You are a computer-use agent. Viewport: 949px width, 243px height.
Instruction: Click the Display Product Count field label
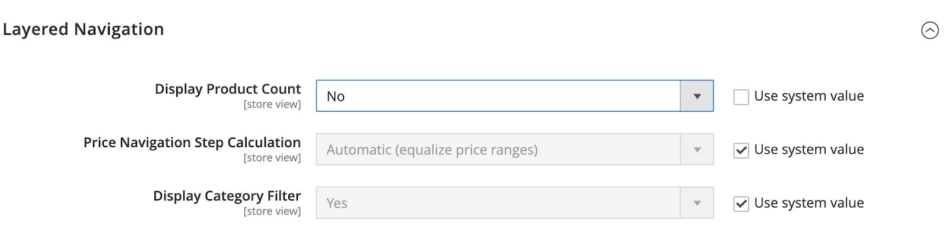(228, 89)
